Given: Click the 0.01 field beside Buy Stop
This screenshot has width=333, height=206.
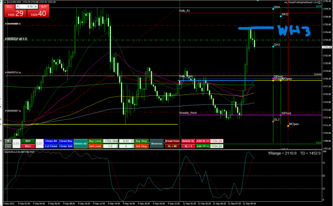Looking at the screenshot, I should coord(126,141).
